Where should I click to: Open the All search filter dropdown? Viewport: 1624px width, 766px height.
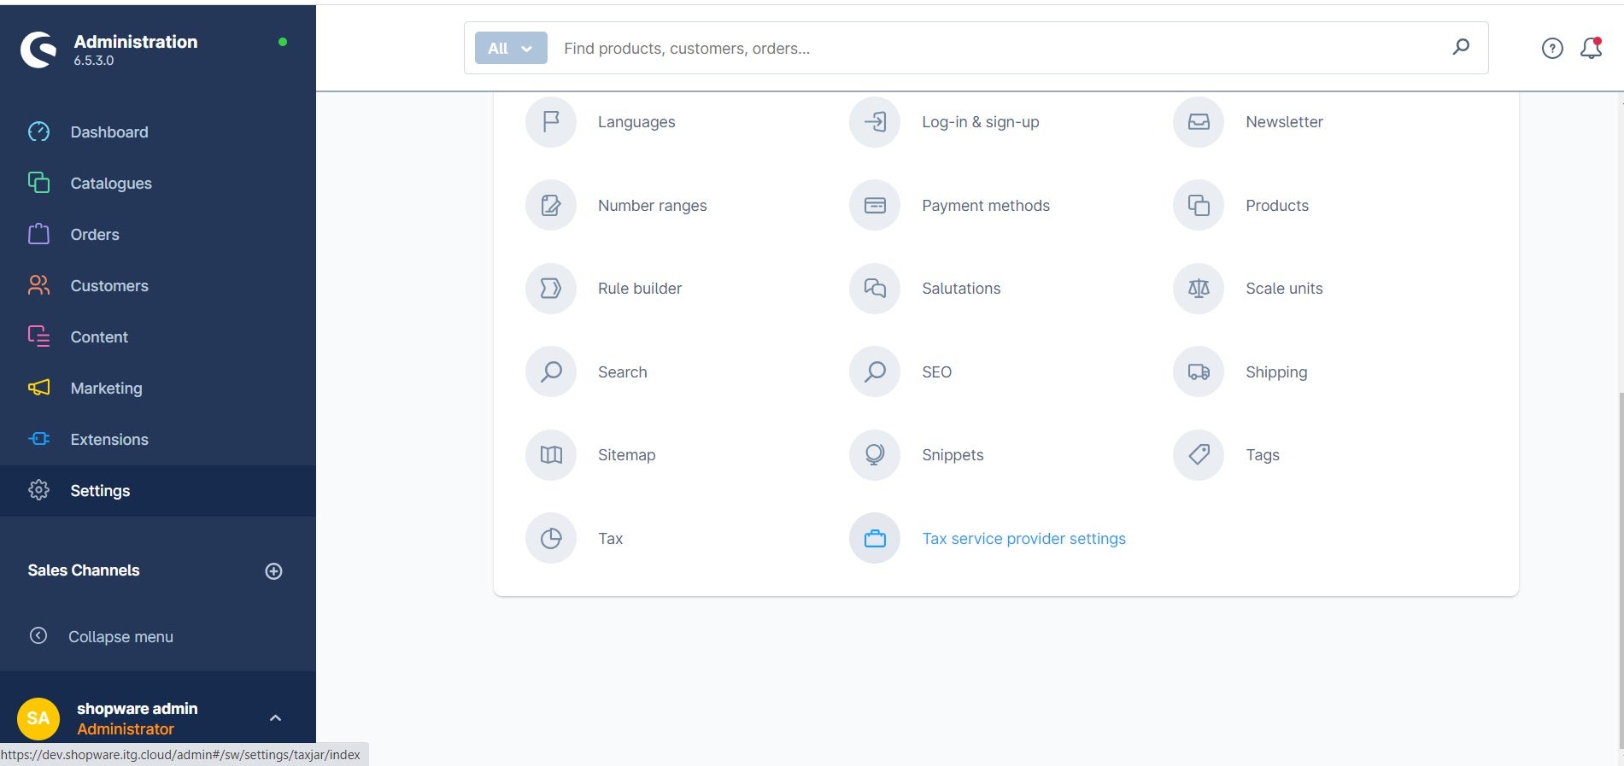coord(511,49)
